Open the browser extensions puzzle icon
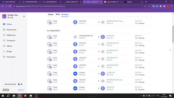The image size is (174, 98). [161, 6]
